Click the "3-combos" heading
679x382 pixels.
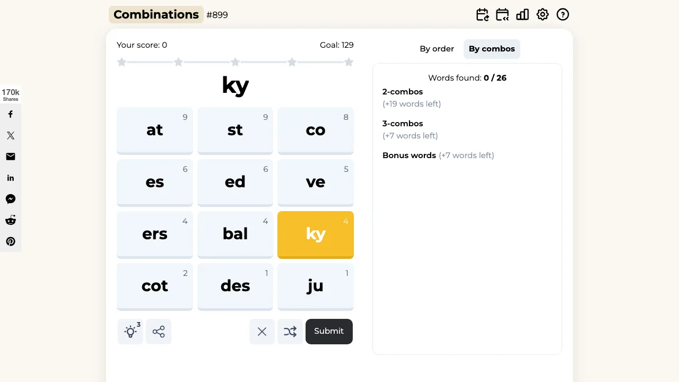point(403,124)
